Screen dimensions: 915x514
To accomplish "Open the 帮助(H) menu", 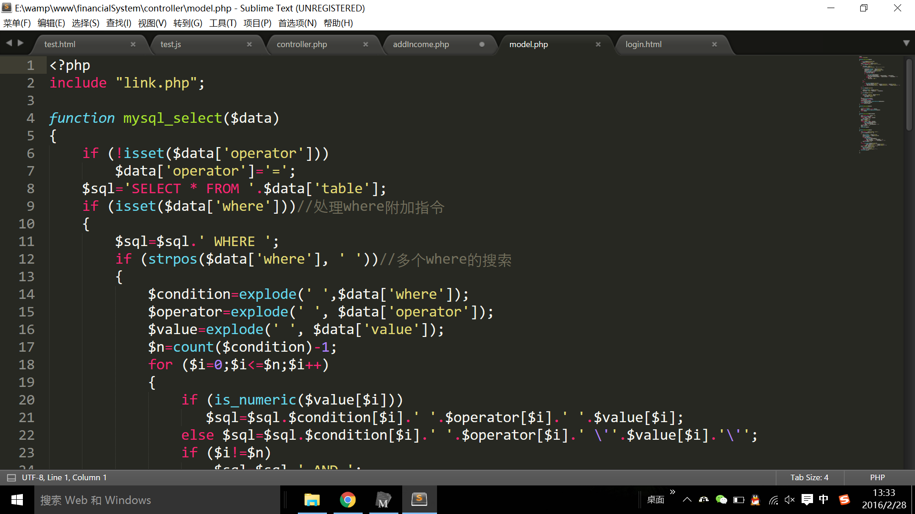I will [338, 23].
